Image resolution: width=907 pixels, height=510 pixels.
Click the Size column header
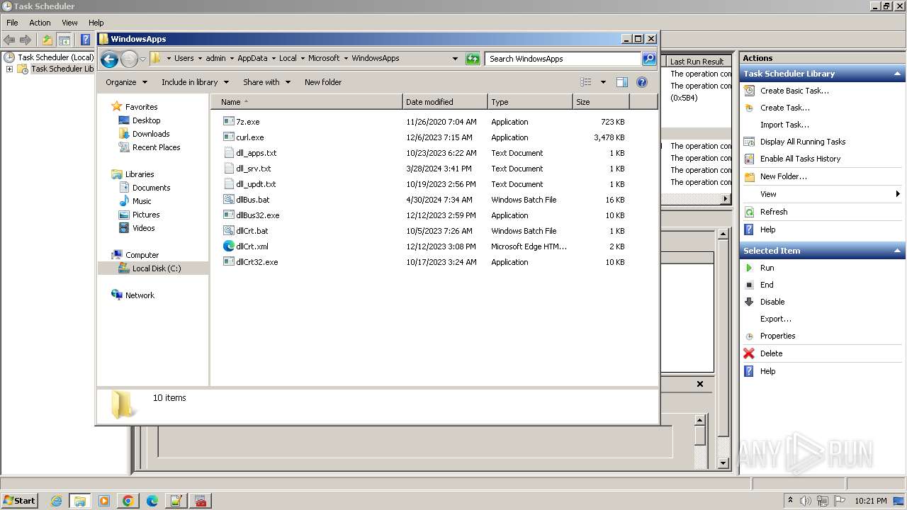coord(601,102)
